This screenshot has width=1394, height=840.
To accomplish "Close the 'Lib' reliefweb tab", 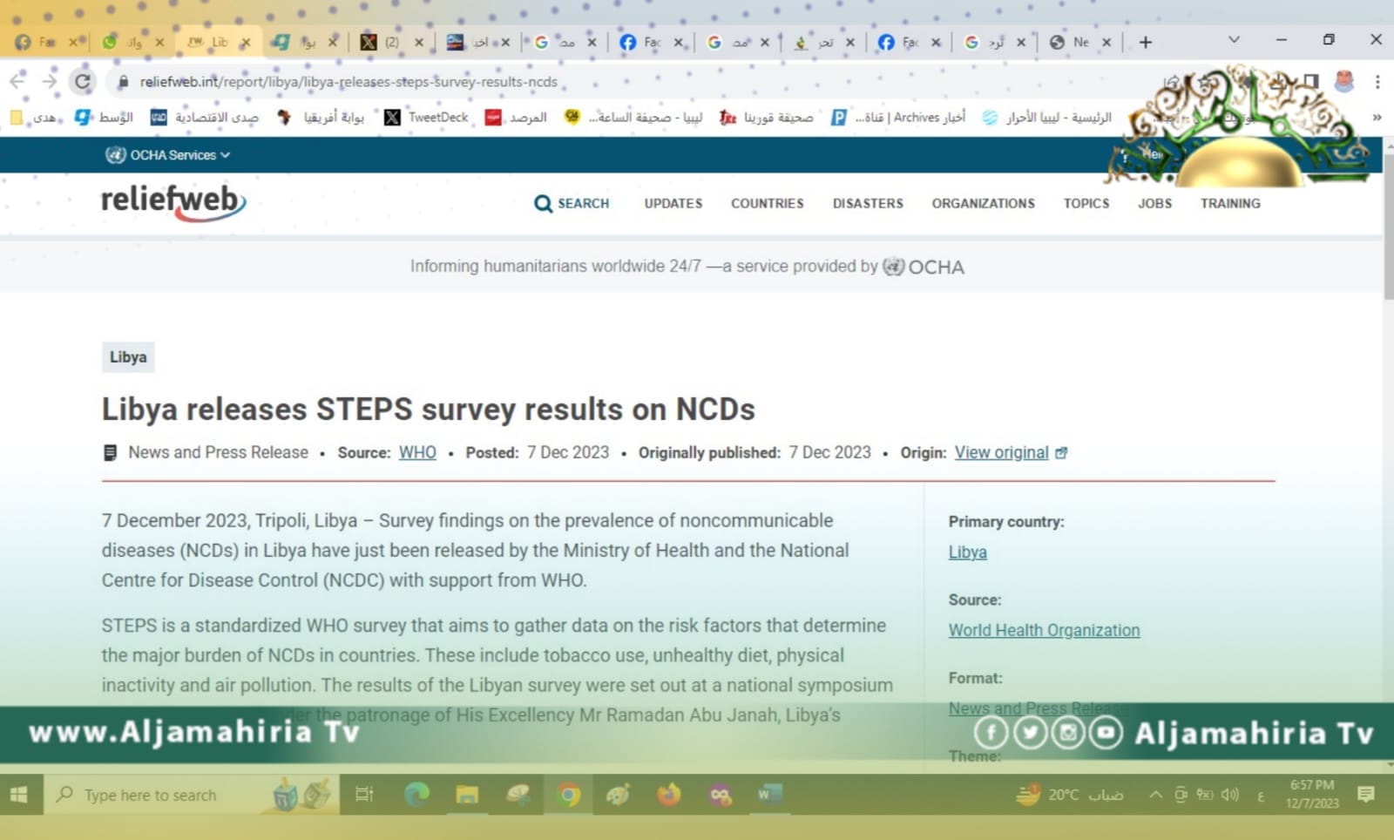I will (246, 42).
